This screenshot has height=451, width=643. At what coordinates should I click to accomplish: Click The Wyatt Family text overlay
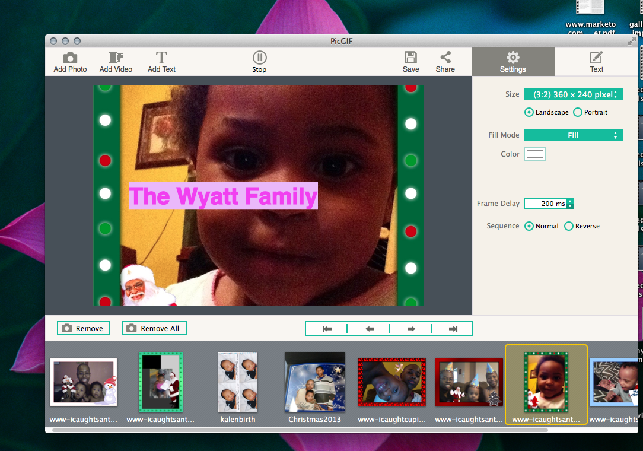point(223,196)
